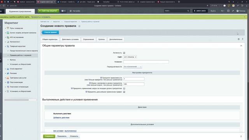Open the admin admin user profile

pyautogui.click(x=200, y=11)
